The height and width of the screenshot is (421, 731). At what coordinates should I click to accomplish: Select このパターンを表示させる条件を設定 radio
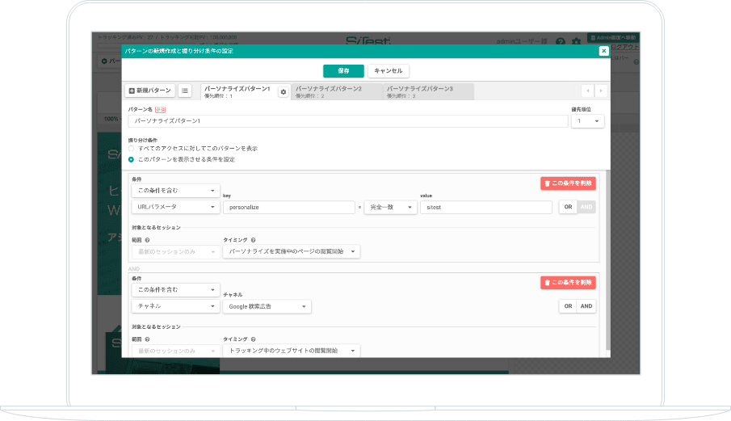[x=131, y=159]
